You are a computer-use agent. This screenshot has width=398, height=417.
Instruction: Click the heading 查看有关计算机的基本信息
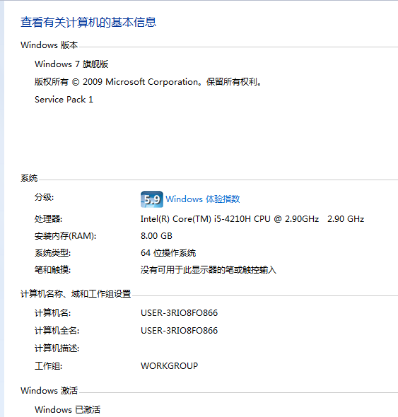point(88,22)
